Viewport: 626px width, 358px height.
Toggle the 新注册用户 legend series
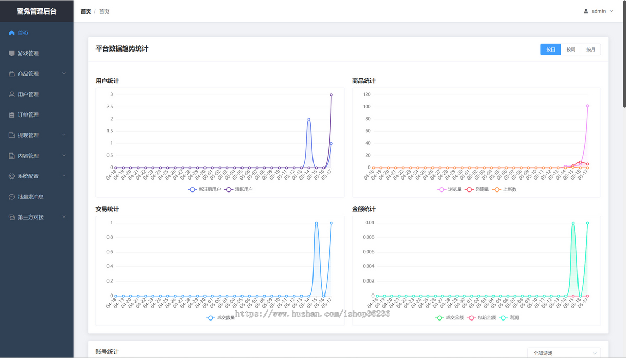click(x=204, y=189)
